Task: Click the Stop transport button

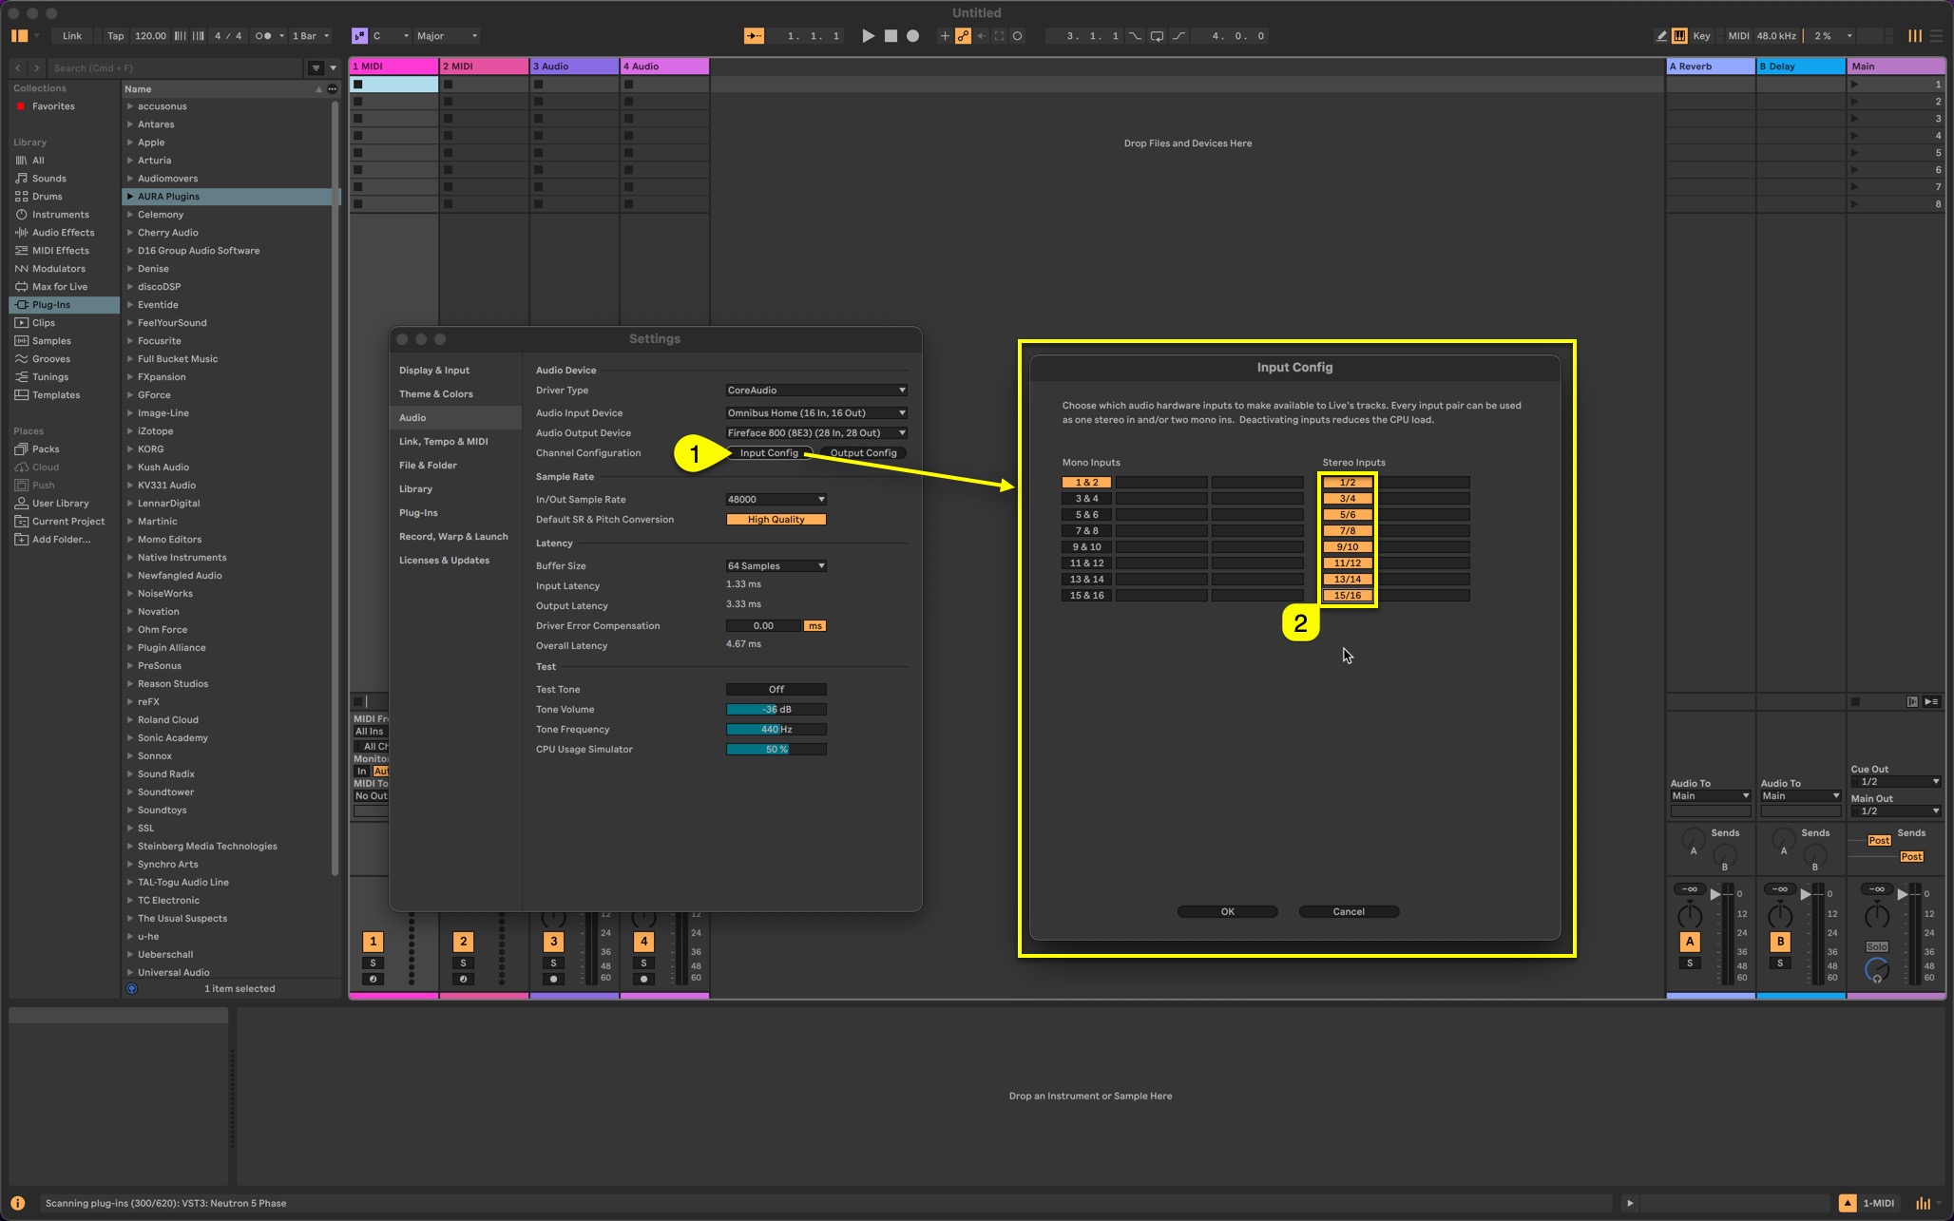Action: tap(891, 36)
